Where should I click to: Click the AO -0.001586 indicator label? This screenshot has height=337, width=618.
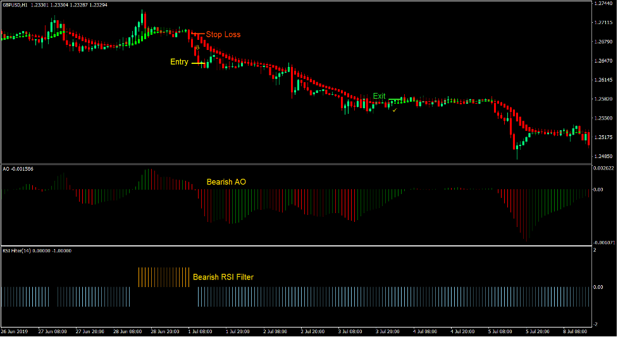(x=18, y=169)
